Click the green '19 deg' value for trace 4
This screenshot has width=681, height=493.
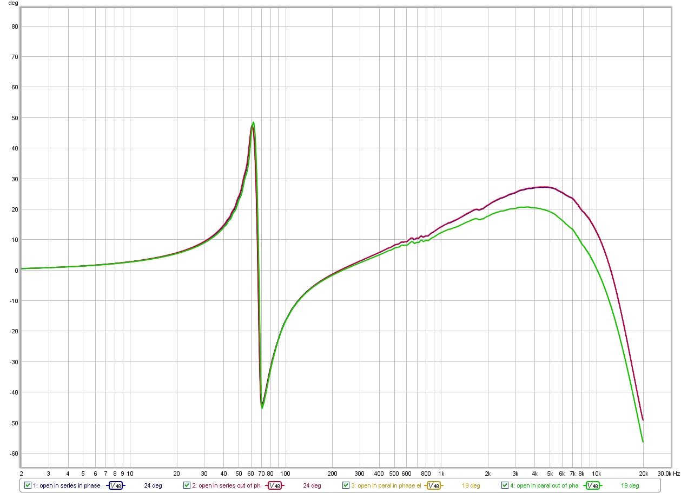[x=630, y=485]
